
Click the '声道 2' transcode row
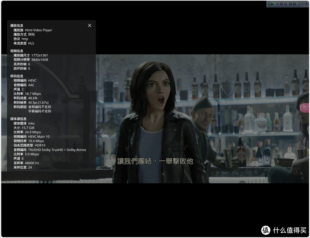19,89
